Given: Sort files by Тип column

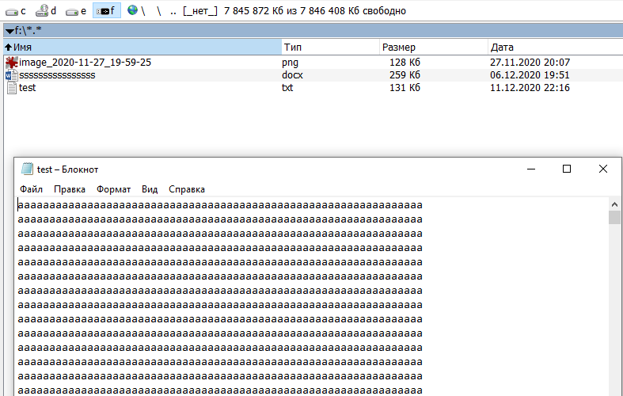Looking at the screenshot, I should [x=331, y=47].
